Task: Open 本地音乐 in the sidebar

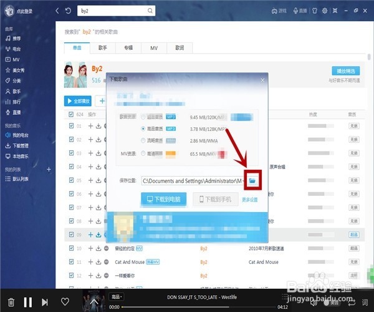Action: 17,156
